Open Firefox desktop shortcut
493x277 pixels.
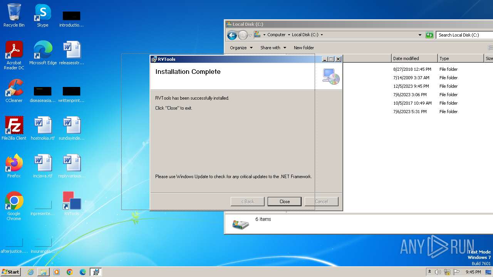point(14,166)
